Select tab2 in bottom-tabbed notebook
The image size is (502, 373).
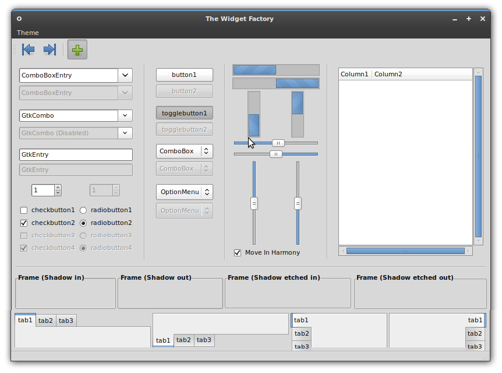tap(183, 340)
